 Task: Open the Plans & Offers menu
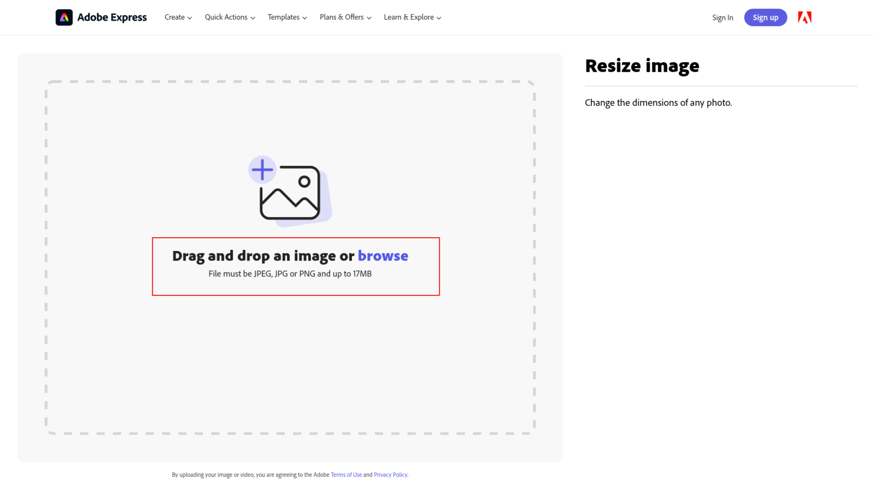point(341,17)
